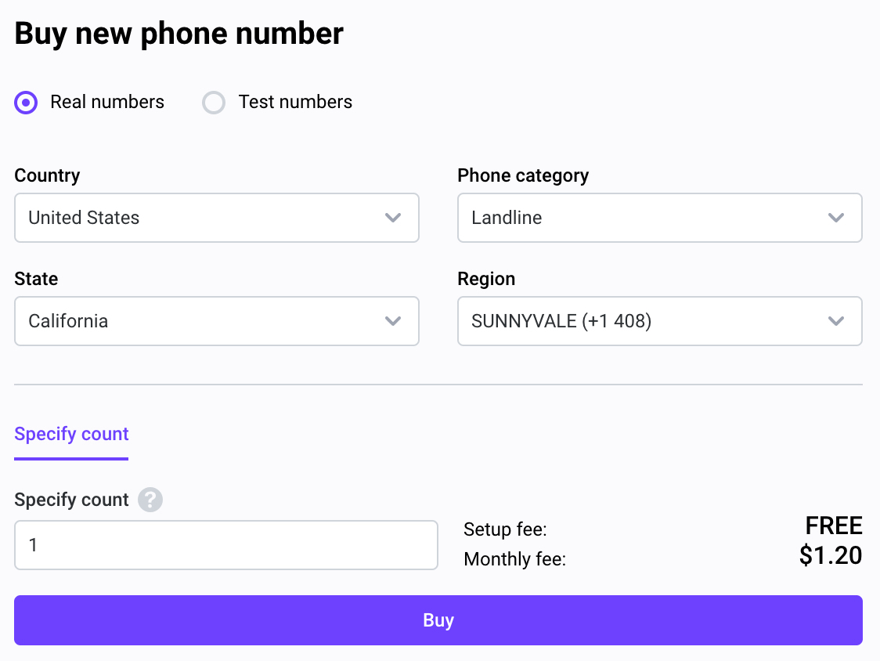
Task: Click the State dropdown chevron arrow
Action: click(x=393, y=321)
